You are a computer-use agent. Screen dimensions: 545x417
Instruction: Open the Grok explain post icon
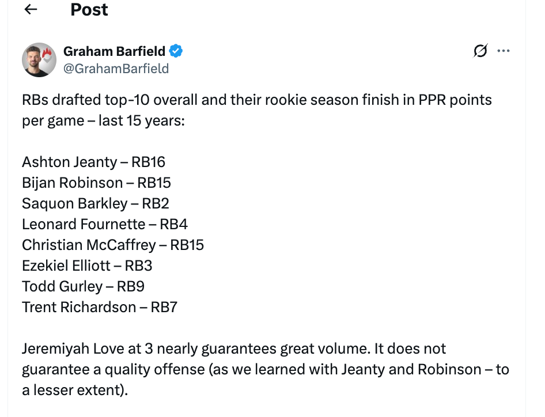coord(480,51)
